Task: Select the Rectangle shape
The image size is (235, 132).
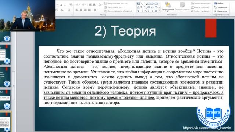Action: pos(149,4)
